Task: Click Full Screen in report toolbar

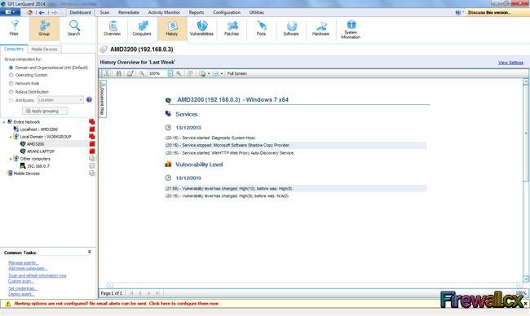Action: [237, 73]
